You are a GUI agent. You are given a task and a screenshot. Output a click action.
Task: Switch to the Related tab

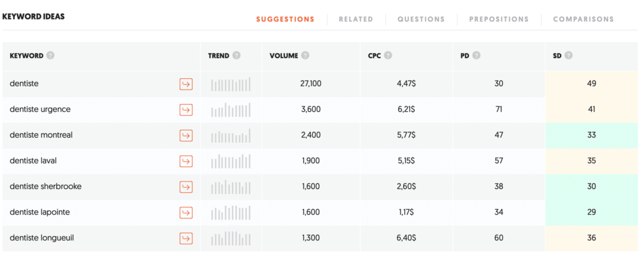(355, 19)
